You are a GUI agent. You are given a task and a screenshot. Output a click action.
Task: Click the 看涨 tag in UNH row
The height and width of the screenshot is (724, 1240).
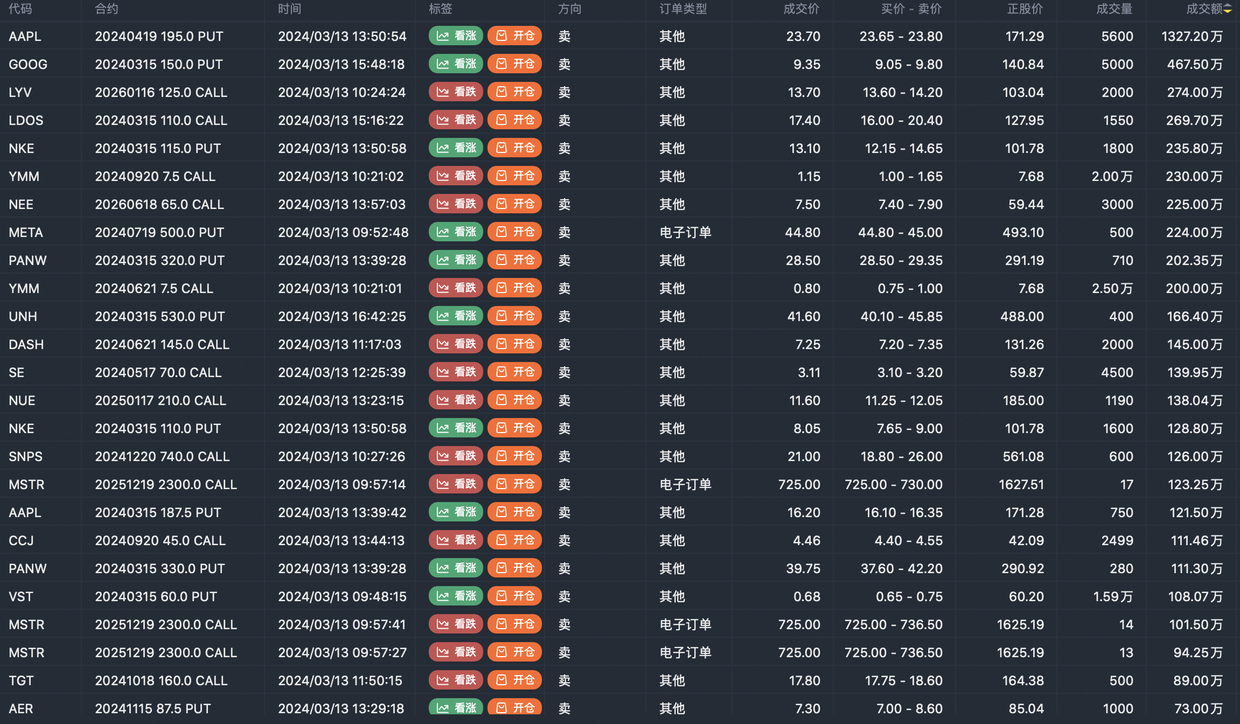[x=456, y=316]
